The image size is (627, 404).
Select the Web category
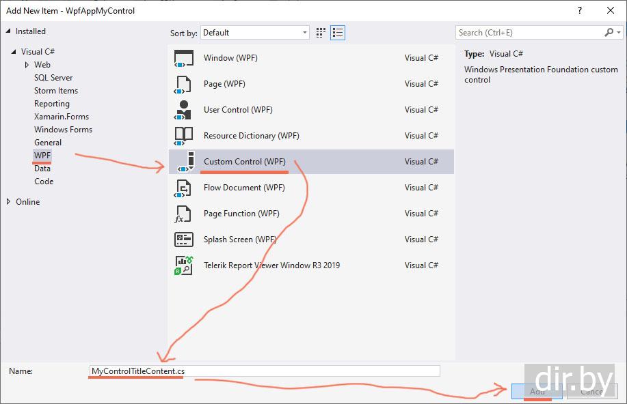[42, 65]
